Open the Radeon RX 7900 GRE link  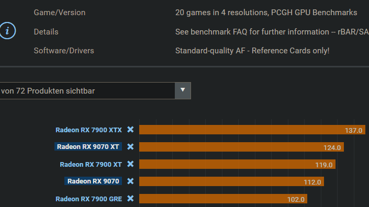(x=89, y=199)
